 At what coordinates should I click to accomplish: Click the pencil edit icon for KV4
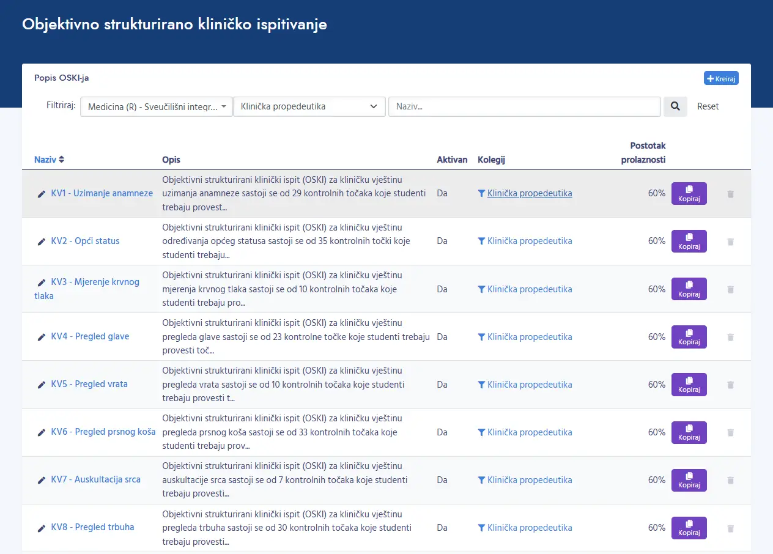(42, 337)
